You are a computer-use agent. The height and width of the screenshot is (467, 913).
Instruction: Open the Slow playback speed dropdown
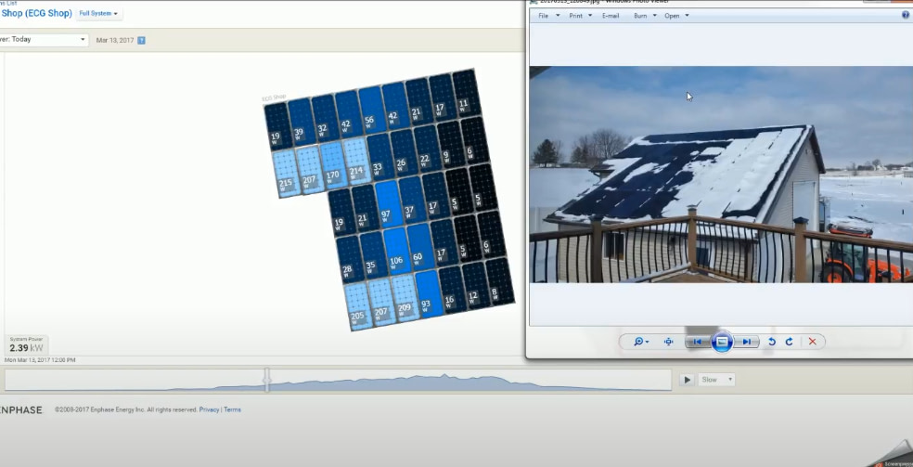coord(716,380)
